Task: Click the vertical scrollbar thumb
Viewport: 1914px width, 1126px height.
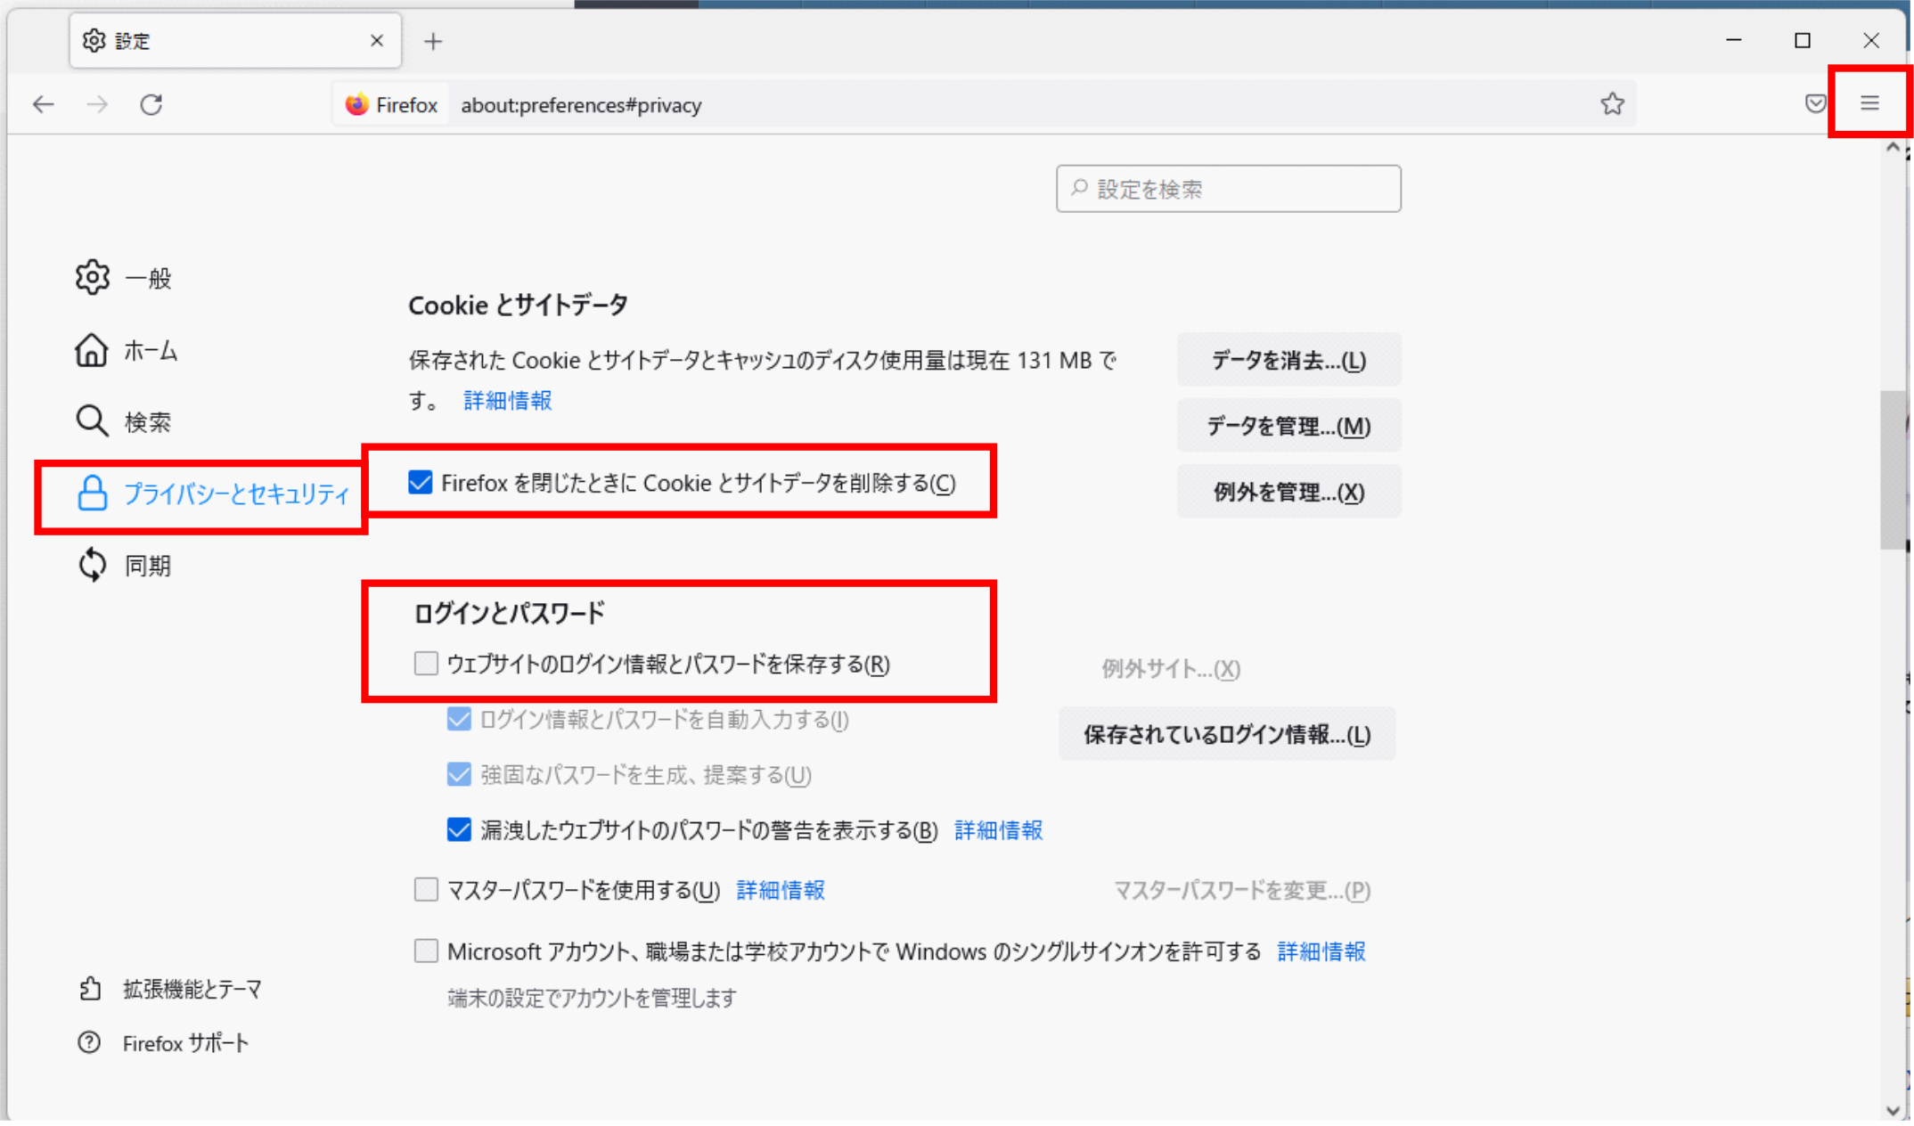Action: coord(1893,470)
